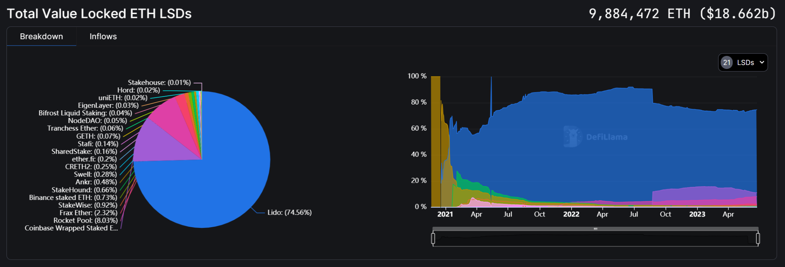The image size is (785, 267).
Task: Click the center grip of range bar
Action: tap(595, 229)
